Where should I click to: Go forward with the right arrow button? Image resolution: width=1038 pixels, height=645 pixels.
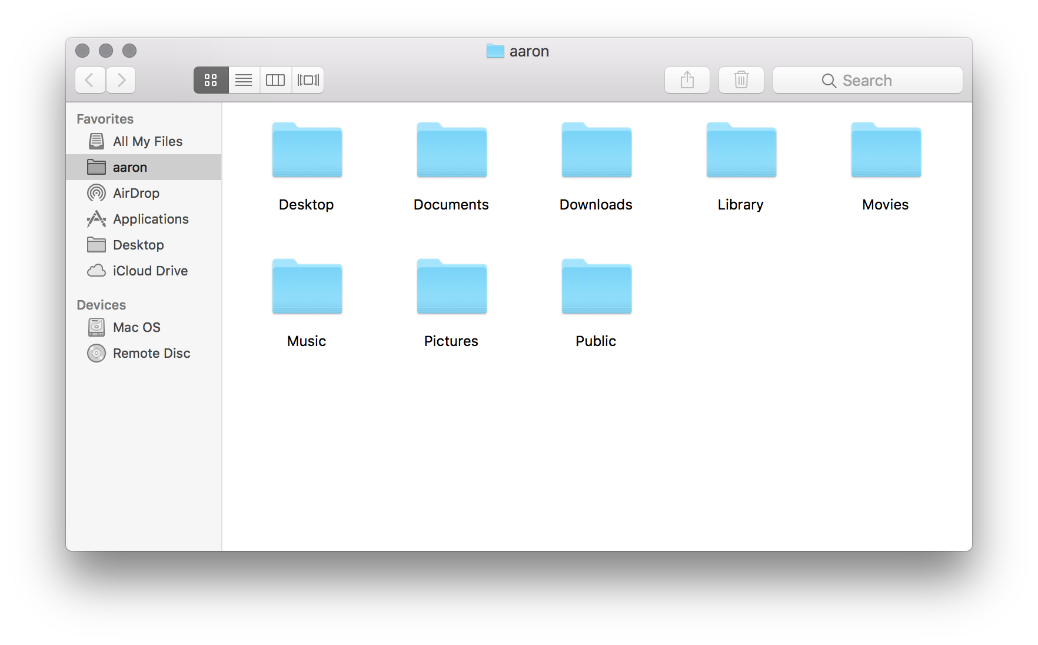pos(121,80)
